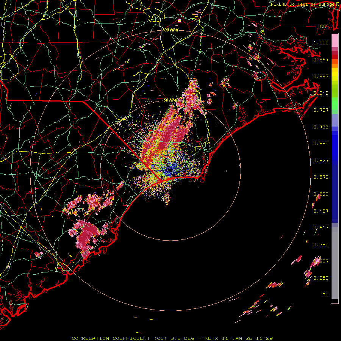Screen dimensions: 341x341
Task: Select the 0.573 legend value
Action: (321, 177)
